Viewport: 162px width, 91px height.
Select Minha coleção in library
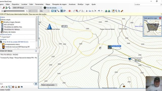pos(6,20)
